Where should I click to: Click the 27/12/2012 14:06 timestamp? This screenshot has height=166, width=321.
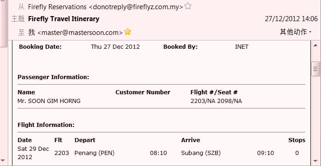point(291,19)
